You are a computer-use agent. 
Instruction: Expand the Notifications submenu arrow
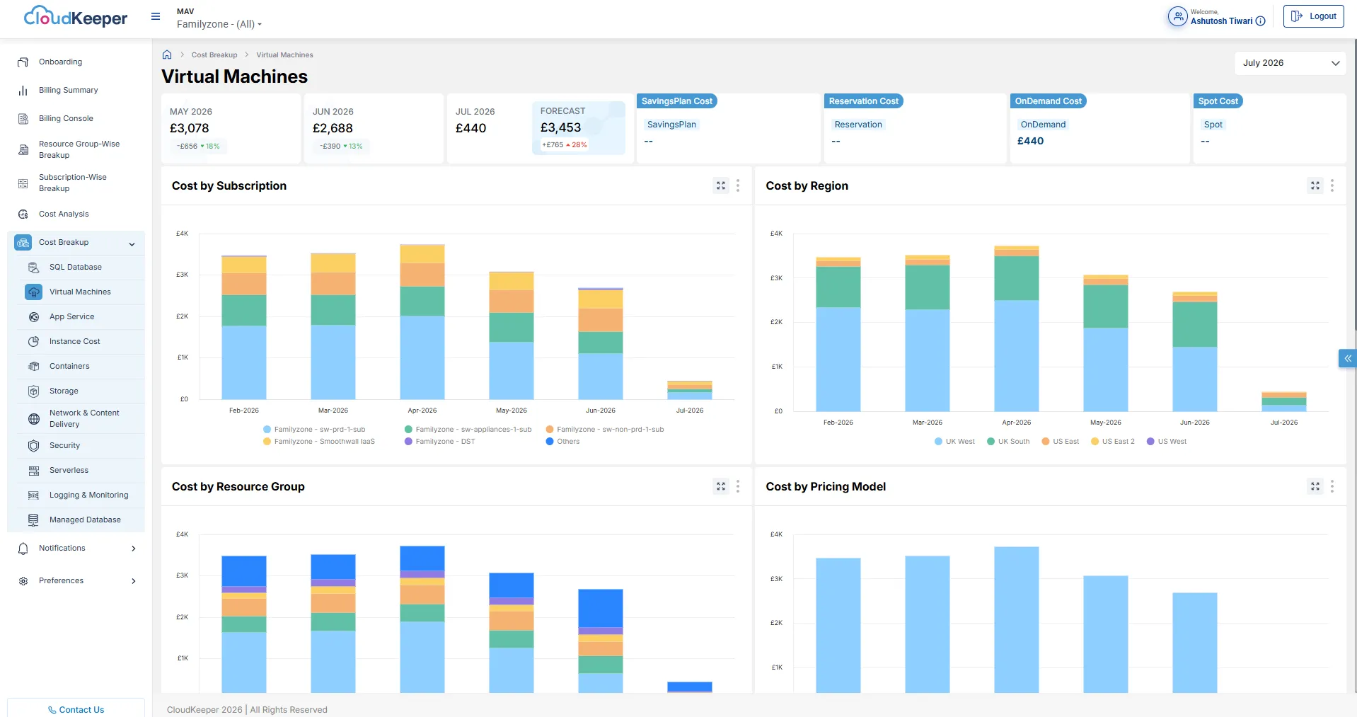tap(134, 549)
